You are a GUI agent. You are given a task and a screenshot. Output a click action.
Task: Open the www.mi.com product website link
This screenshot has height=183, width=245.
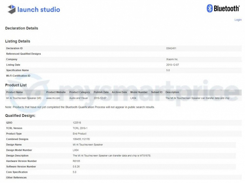(53, 98)
